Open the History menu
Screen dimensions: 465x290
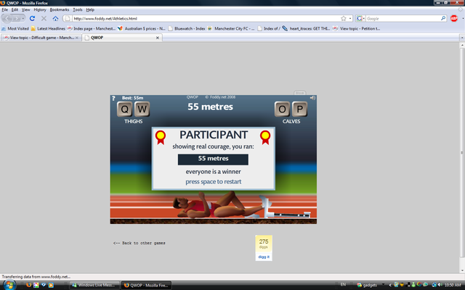click(x=40, y=9)
